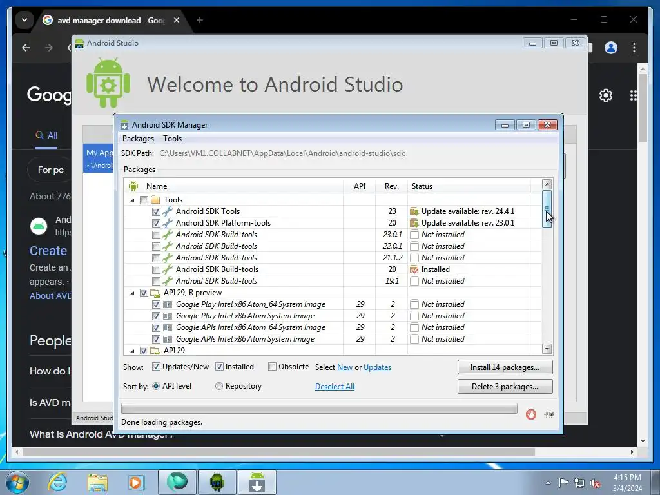
Task: Click the red stop hand icon
Action: [x=531, y=414]
